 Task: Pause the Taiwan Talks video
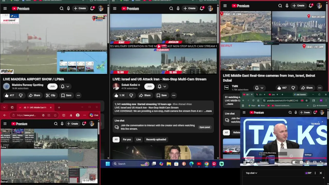(245, 162)
